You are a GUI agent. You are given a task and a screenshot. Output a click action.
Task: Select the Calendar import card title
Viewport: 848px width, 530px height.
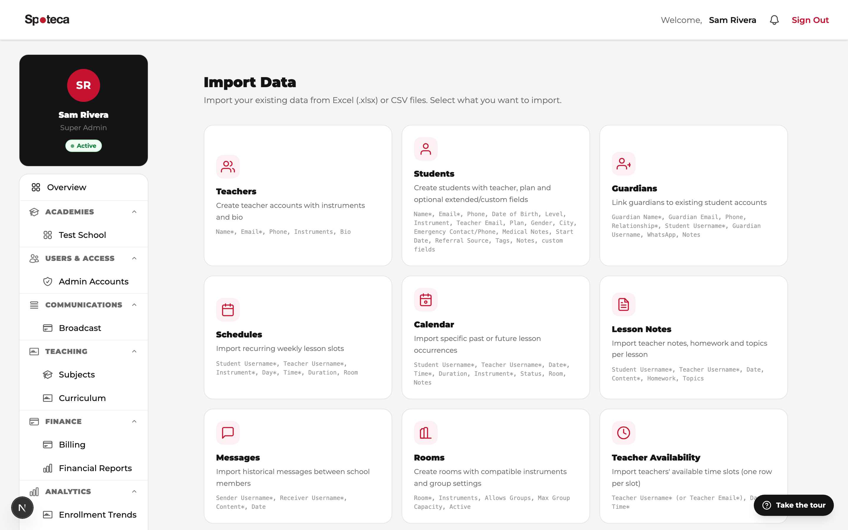pyautogui.click(x=434, y=324)
